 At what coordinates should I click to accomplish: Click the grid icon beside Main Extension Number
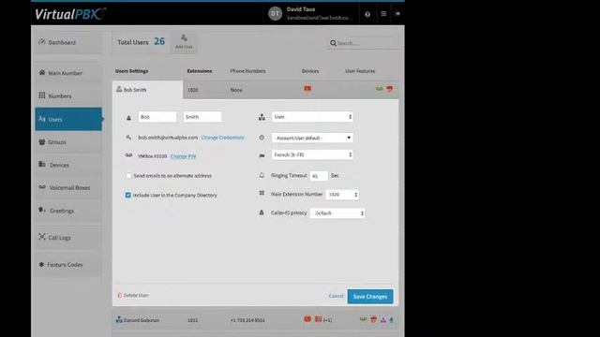[262, 194]
